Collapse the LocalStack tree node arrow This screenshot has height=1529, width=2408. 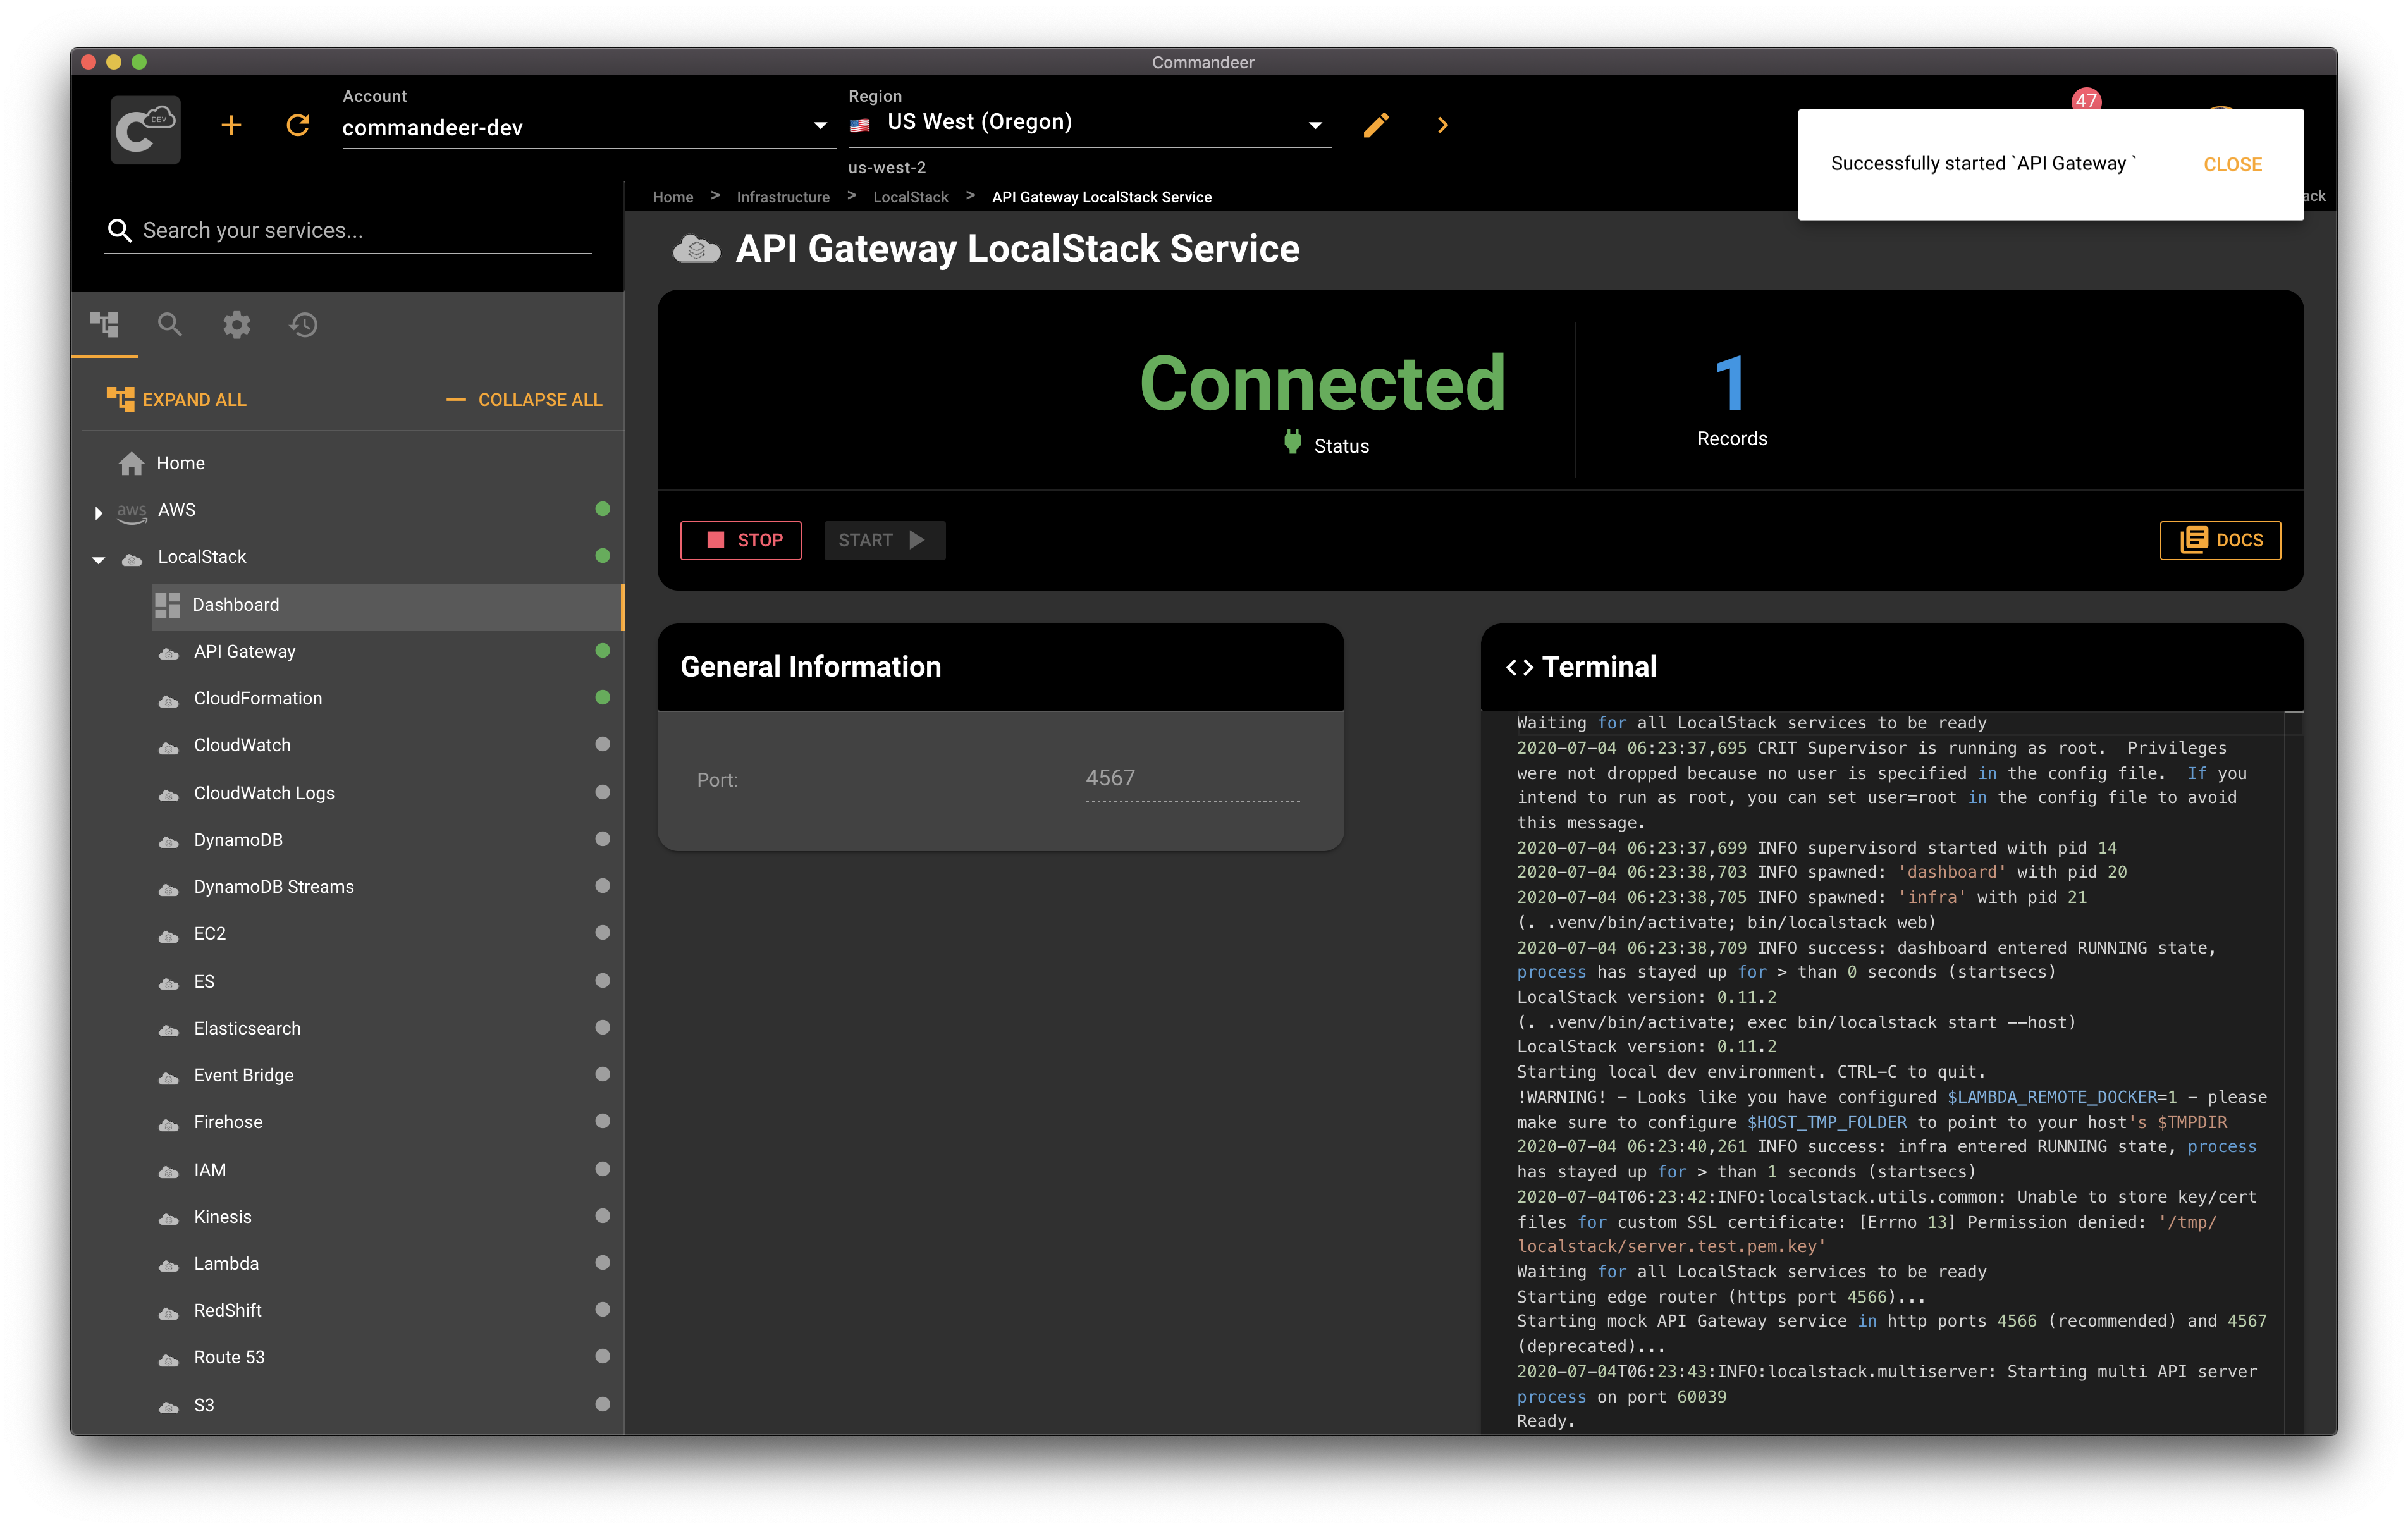coord(98,560)
